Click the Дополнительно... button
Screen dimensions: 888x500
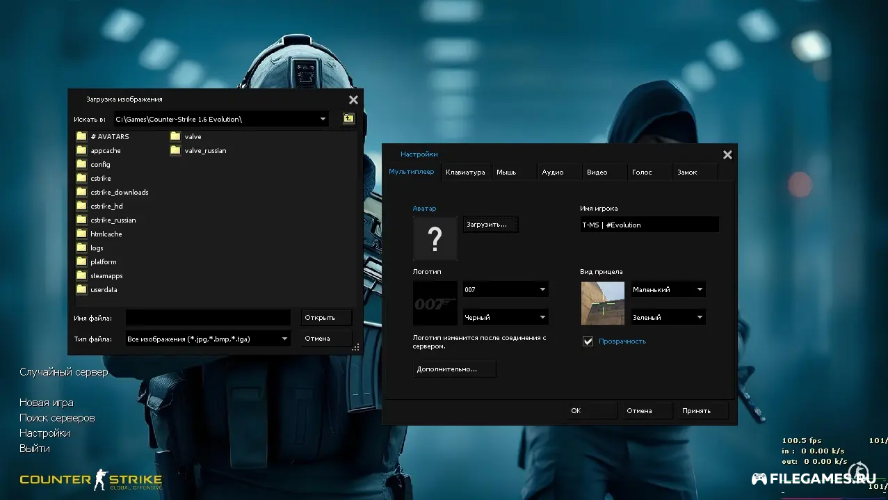[454, 369]
